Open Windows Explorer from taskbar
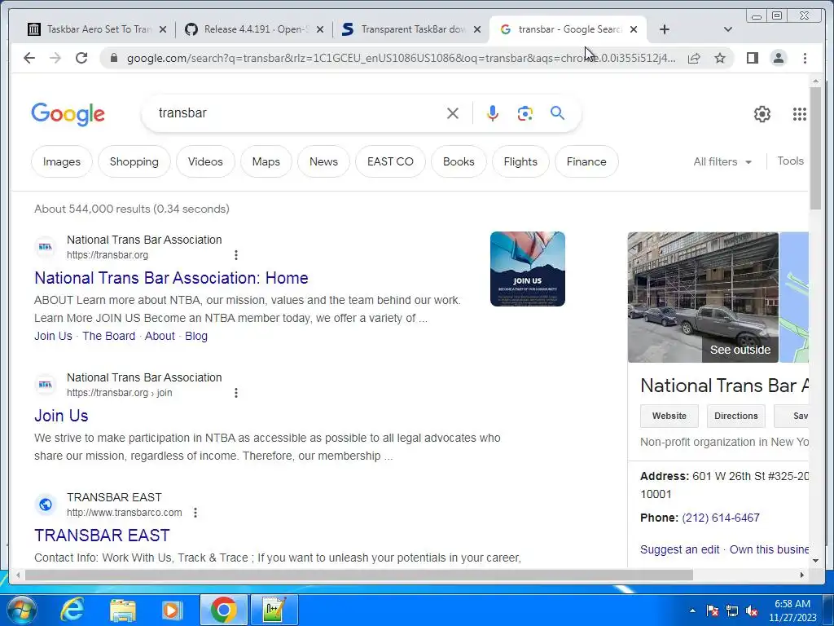 tap(122, 610)
